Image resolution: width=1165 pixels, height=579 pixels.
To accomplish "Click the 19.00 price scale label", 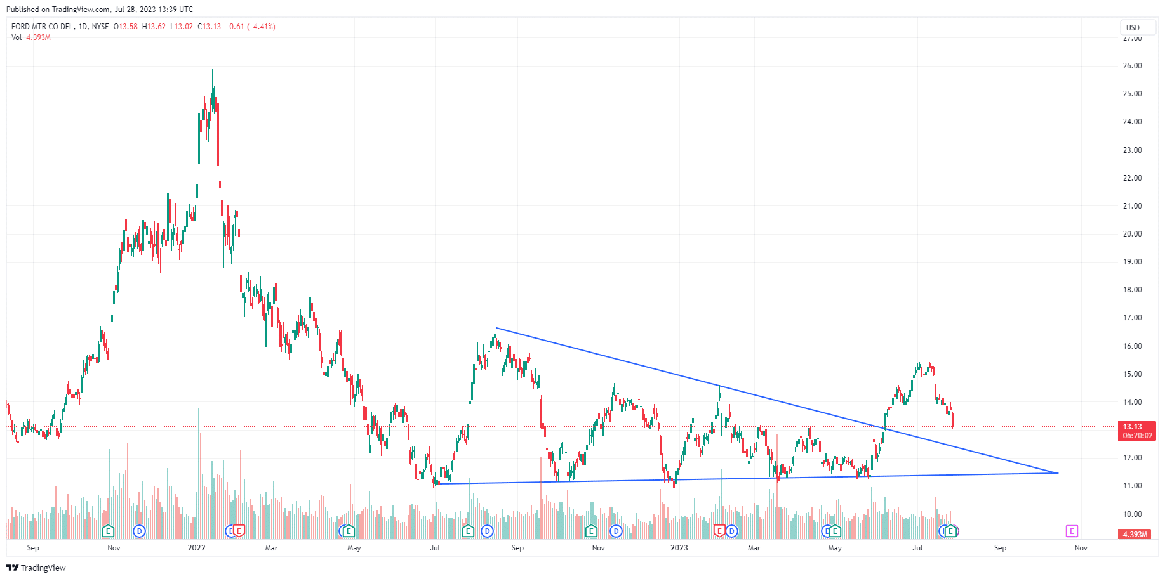I will pyautogui.click(x=1133, y=262).
